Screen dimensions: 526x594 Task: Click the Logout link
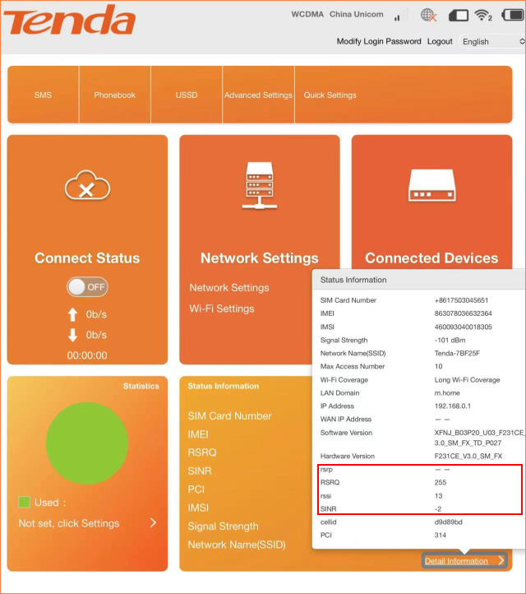click(440, 41)
